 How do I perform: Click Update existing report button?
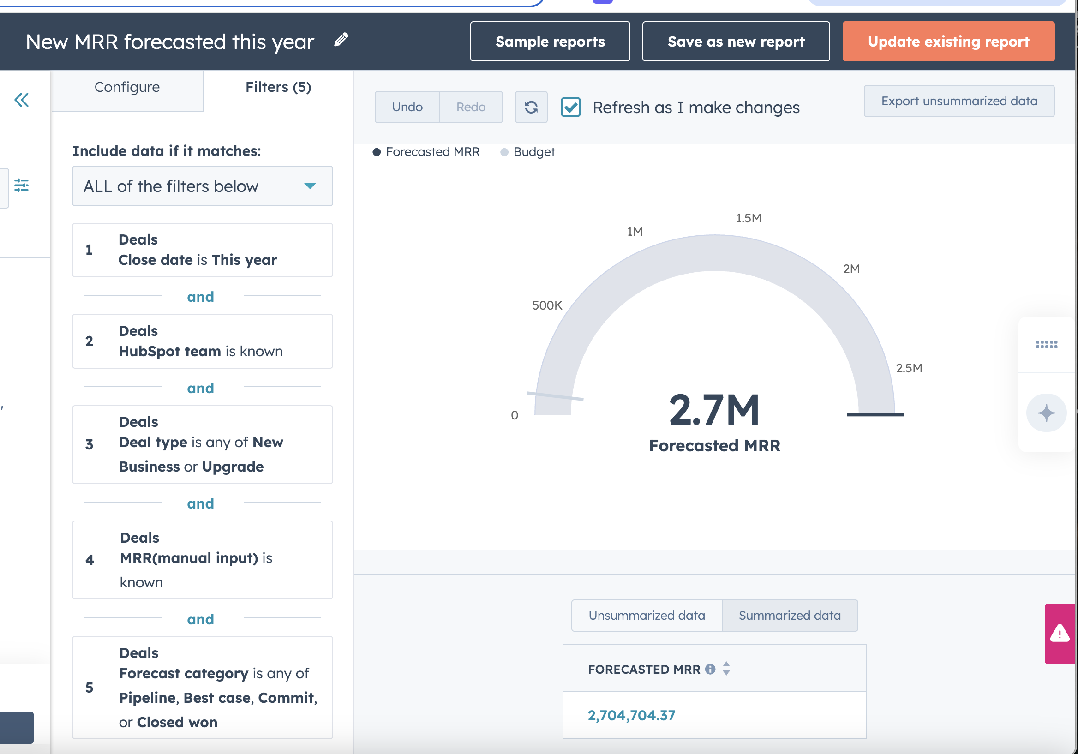[x=948, y=42]
